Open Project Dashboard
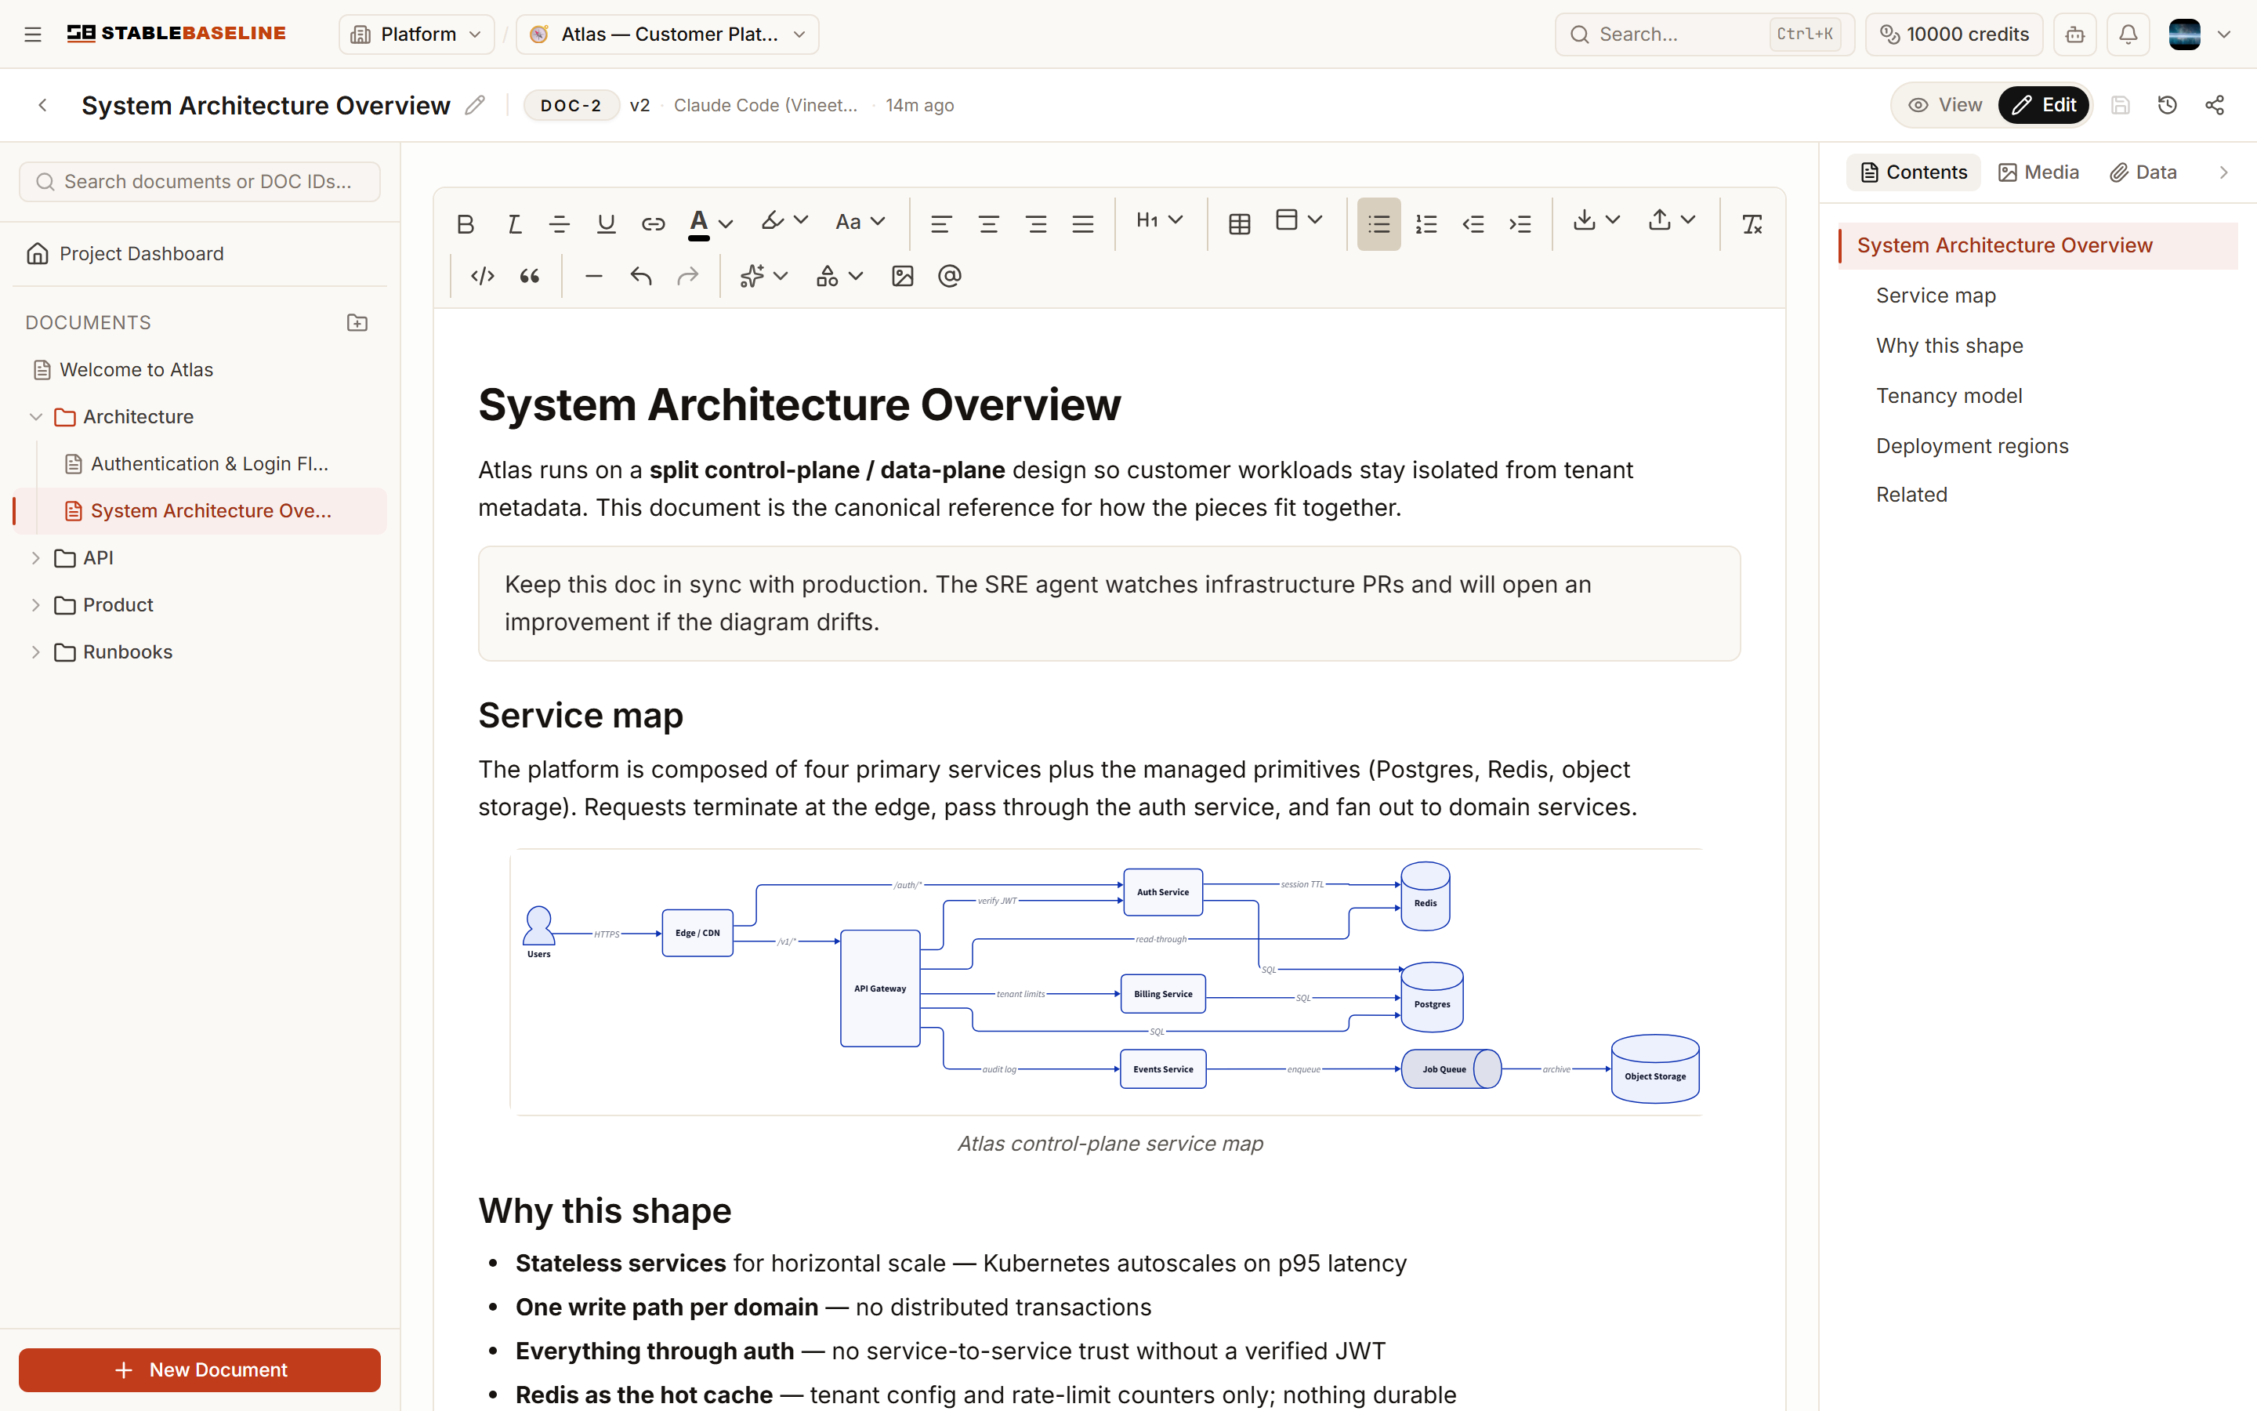Image resolution: width=2257 pixels, height=1411 pixels. tap(200, 254)
